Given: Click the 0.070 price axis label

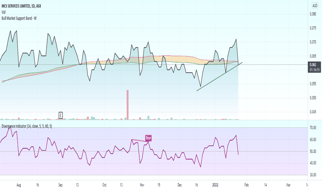Looking at the screenshot, I should [x=313, y=42].
